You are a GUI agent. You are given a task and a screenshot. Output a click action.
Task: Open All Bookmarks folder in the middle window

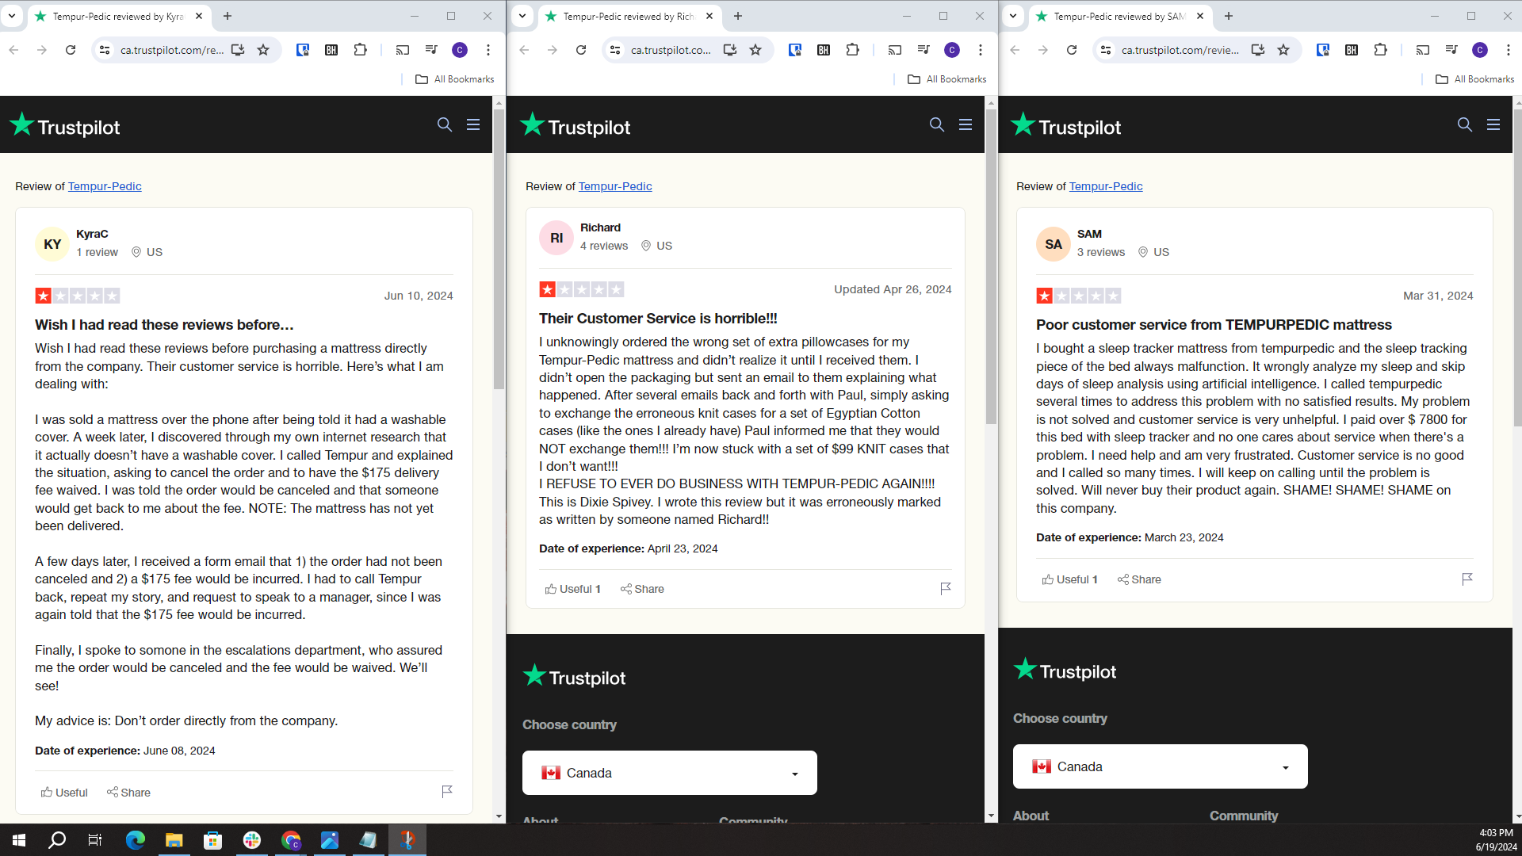point(946,79)
